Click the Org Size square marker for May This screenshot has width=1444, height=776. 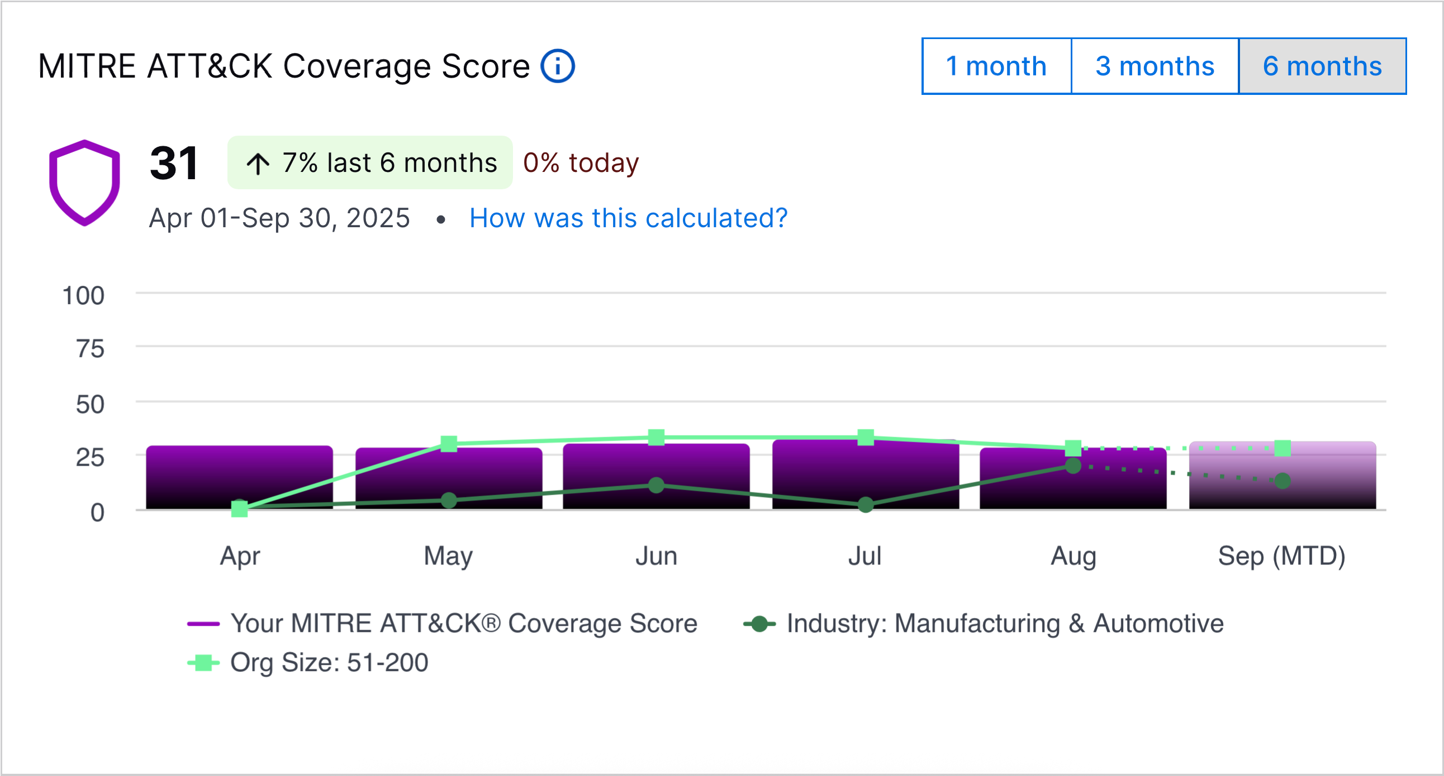[x=448, y=444]
